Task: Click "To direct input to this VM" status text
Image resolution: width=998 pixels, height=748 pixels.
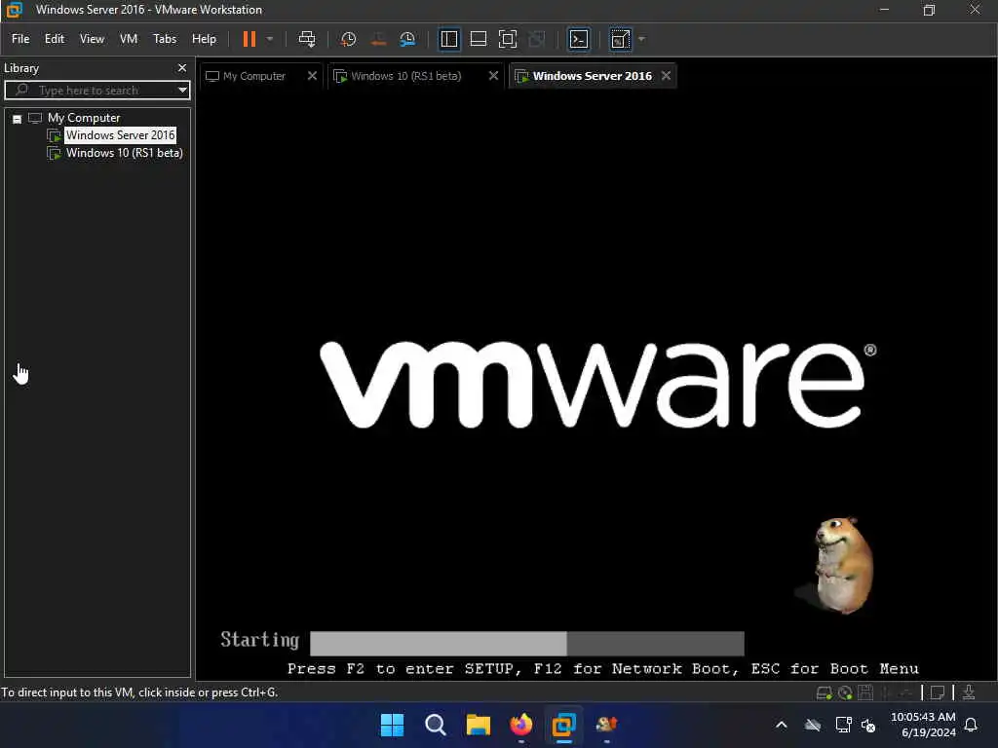Action: pyautogui.click(x=139, y=692)
